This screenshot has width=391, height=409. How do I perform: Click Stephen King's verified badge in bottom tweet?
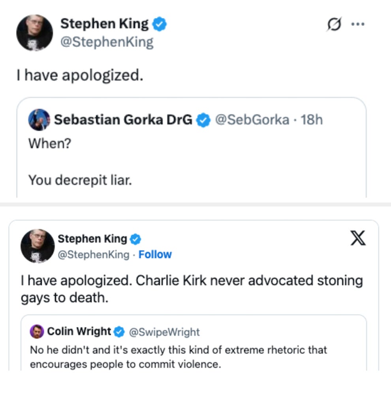click(135, 238)
